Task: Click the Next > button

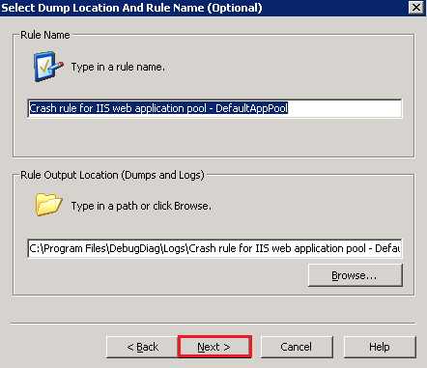Action: pos(214,347)
